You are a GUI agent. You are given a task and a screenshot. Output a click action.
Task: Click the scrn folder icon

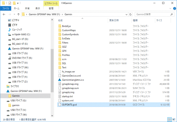point(60,59)
